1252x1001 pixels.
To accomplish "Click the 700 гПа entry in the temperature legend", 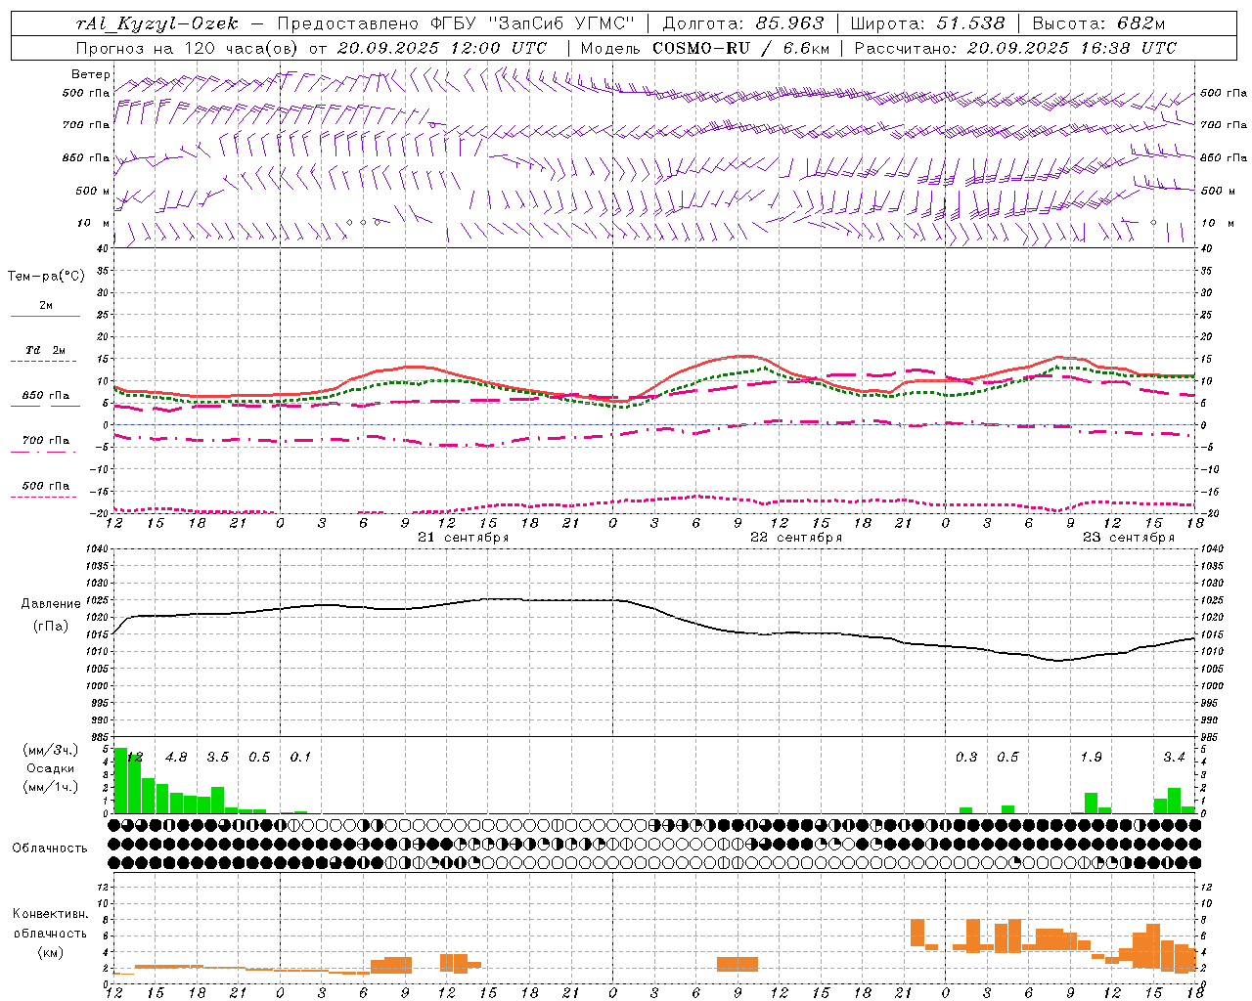I will point(46,440).
